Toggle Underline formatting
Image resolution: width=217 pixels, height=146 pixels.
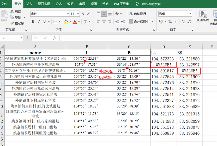[44, 22]
